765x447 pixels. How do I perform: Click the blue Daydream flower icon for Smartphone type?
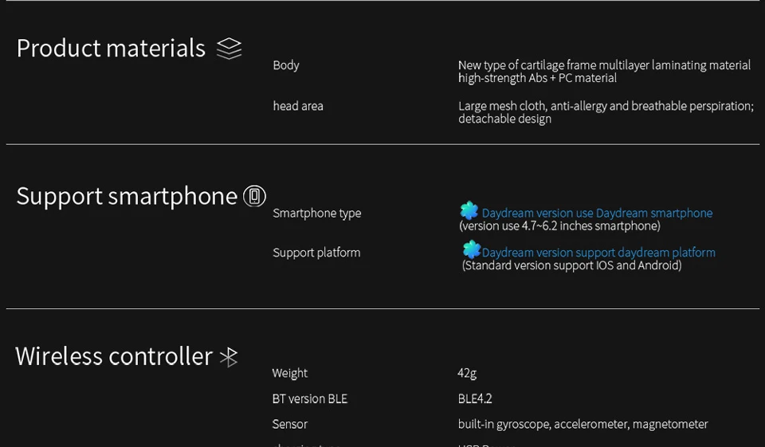(469, 210)
